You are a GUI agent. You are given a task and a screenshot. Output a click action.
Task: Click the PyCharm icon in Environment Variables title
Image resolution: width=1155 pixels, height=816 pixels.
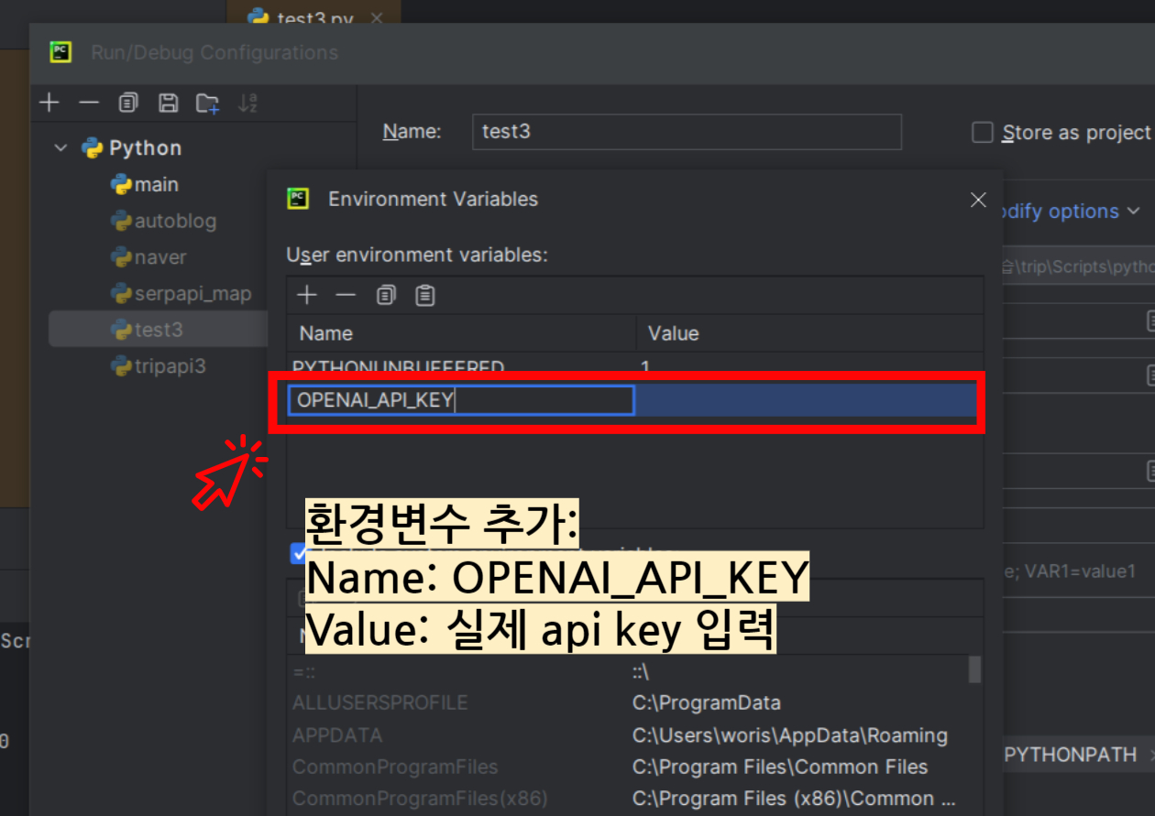point(297,199)
